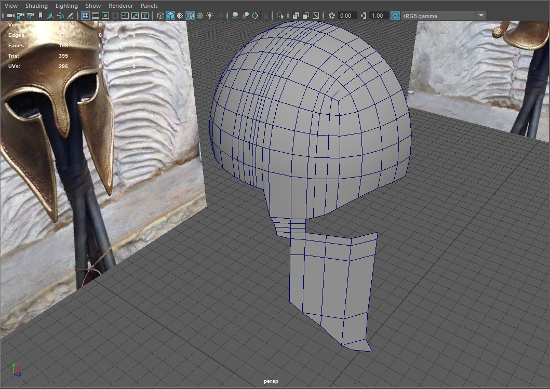Click the Faces heads-up display label
The width and height of the screenshot is (550, 389).
[17, 46]
